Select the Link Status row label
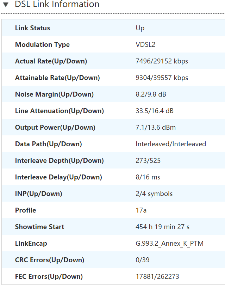Viewport: 225px width, 288px height. [32, 28]
